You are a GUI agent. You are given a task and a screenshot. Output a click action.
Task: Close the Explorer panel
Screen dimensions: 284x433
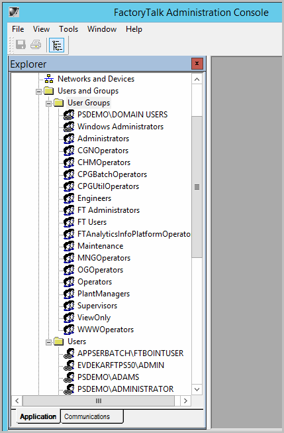click(x=197, y=64)
